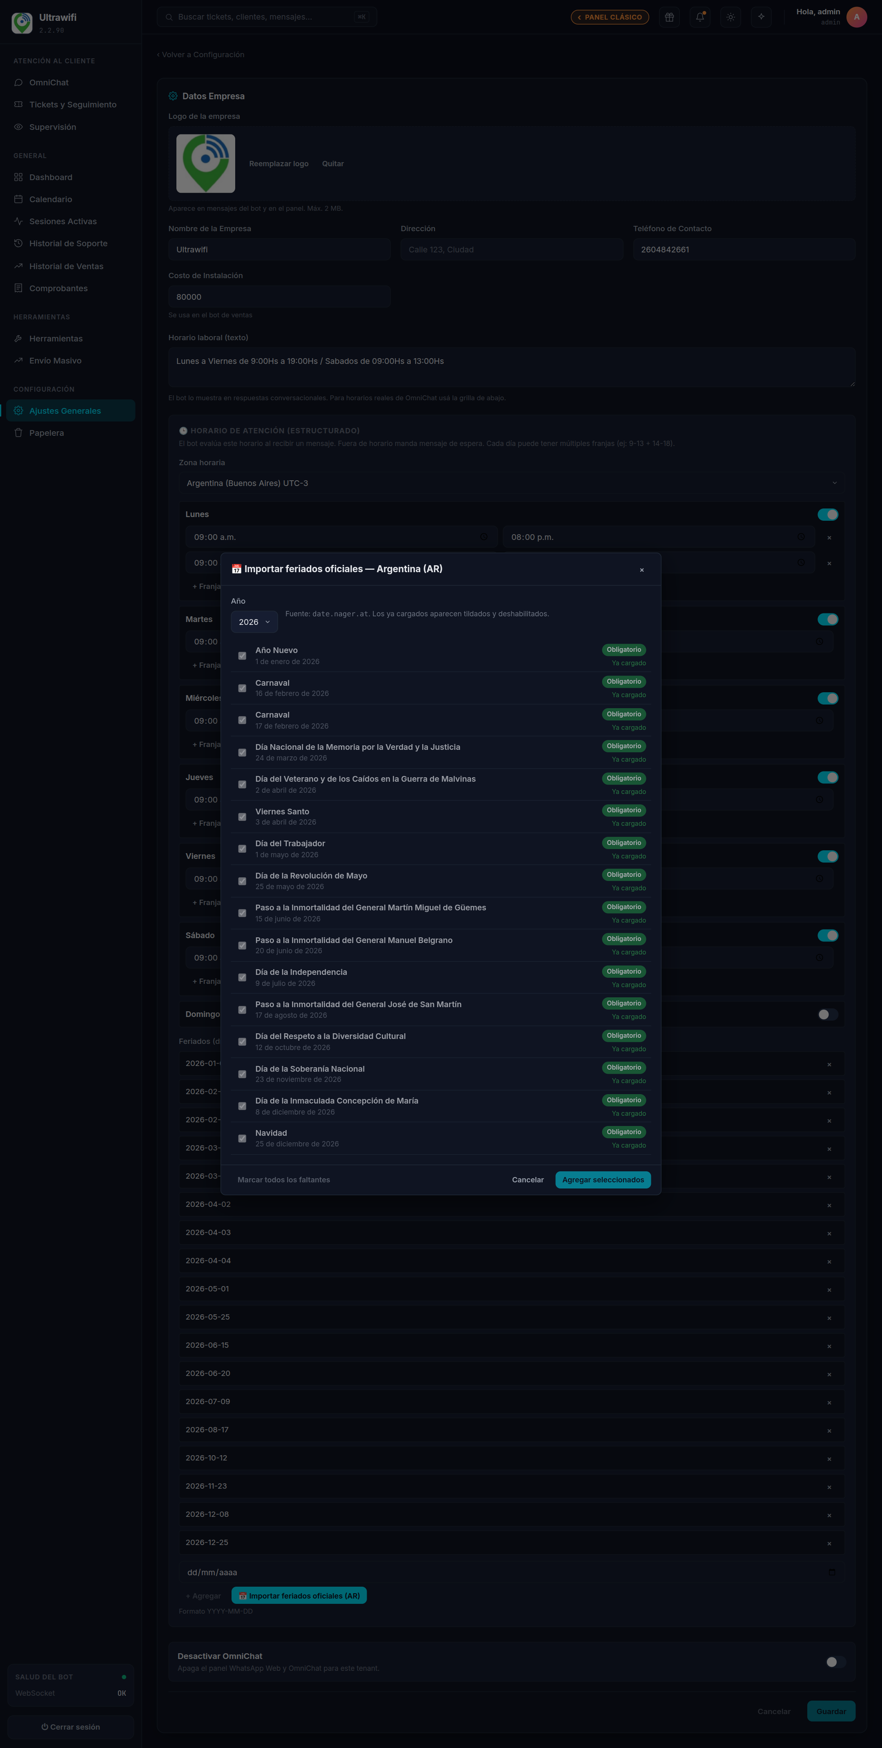Toggle Día del Trabajador checkbox

tap(242, 849)
